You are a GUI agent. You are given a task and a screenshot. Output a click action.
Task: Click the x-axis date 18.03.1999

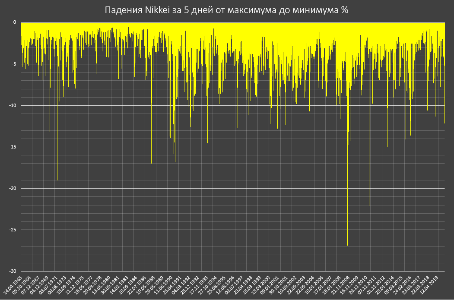pyautogui.click(x=251, y=285)
